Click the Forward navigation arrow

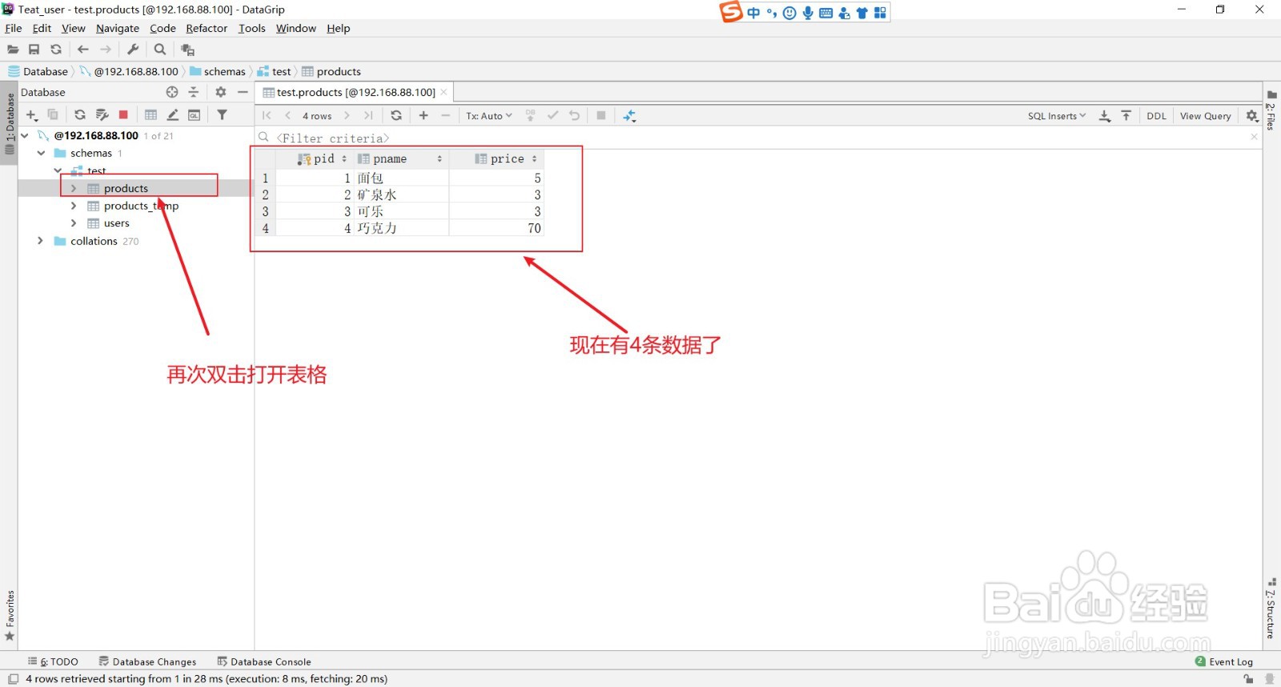tap(106, 50)
